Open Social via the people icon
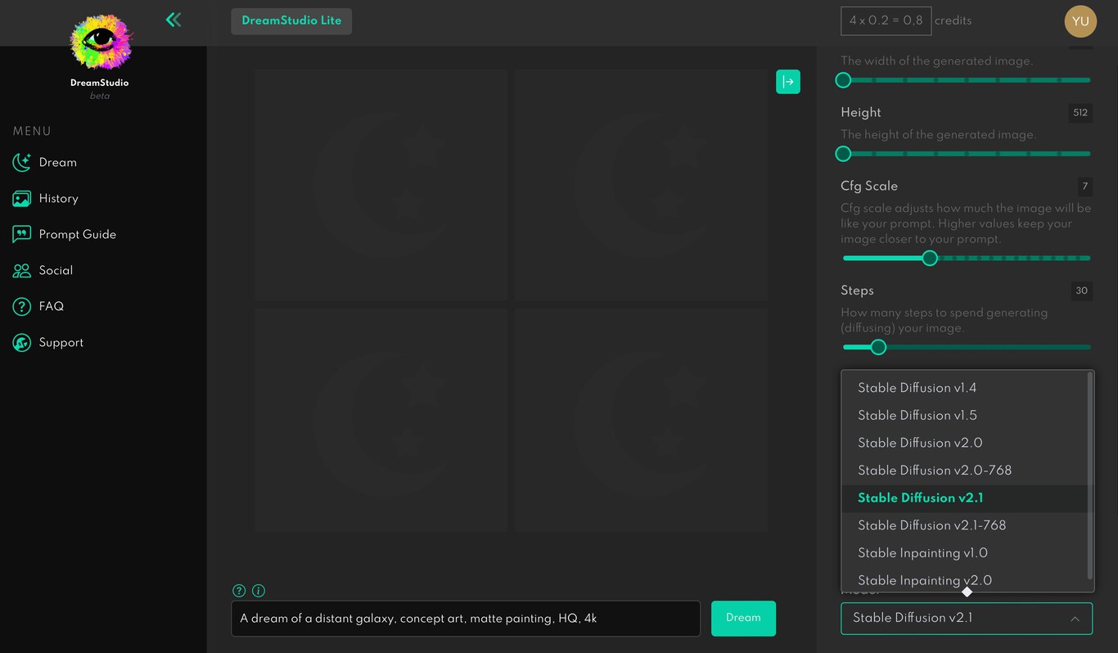This screenshot has height=653, width=1118. click(22, 270)
